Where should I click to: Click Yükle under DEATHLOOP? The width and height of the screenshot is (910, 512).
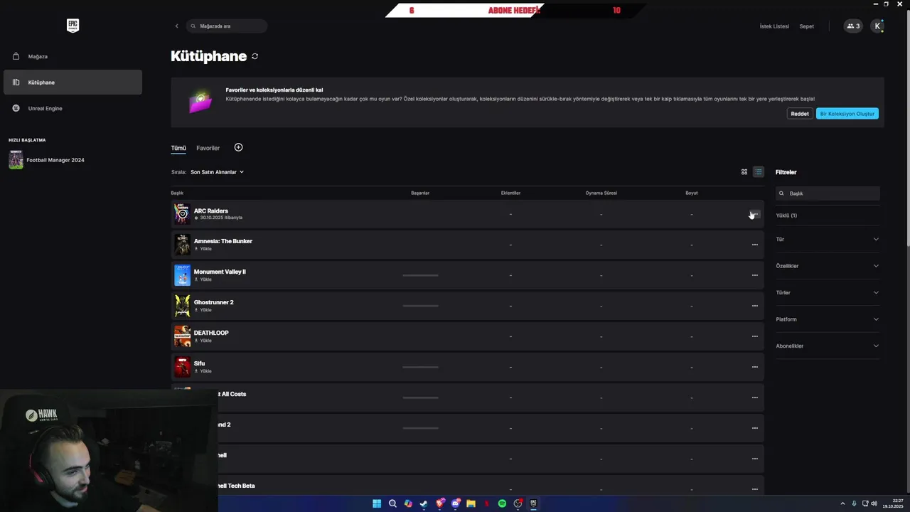coord(203,341)
